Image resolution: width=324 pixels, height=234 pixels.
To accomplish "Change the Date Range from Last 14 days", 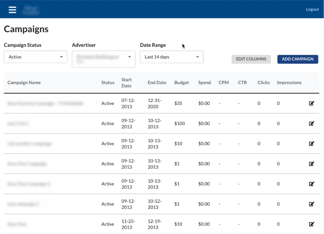I will 171,57.
